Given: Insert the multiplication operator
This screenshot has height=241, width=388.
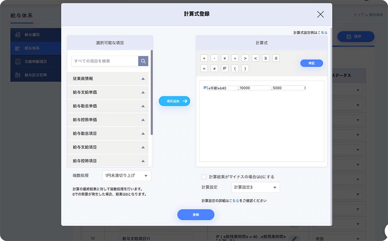Looking at the screenshot, I should pyautogui.click(x=225, y=58).
